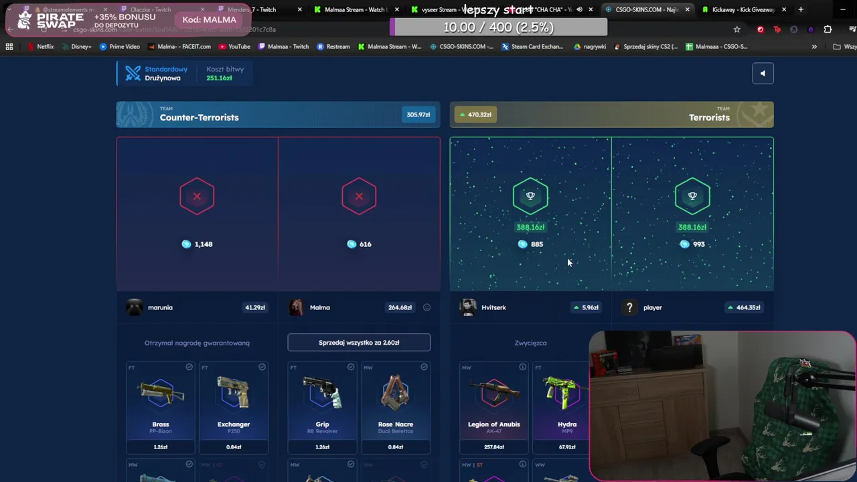
Task: Toggle checkmark on Grip R8 Revolver card
Action: (351, 367)
